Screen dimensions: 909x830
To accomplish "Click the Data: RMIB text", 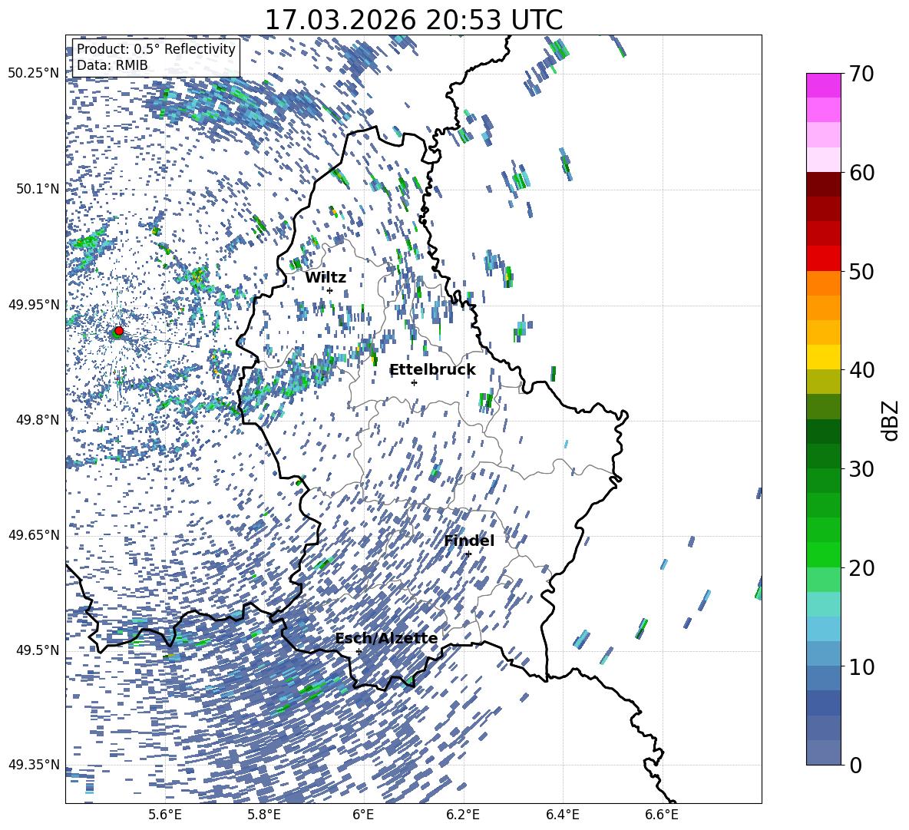I will click(x=112, y=65).
